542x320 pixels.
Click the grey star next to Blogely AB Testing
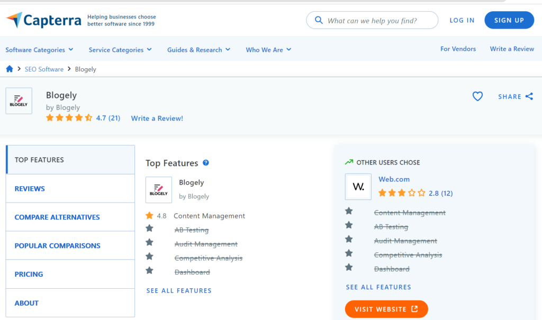click(149, 228)
